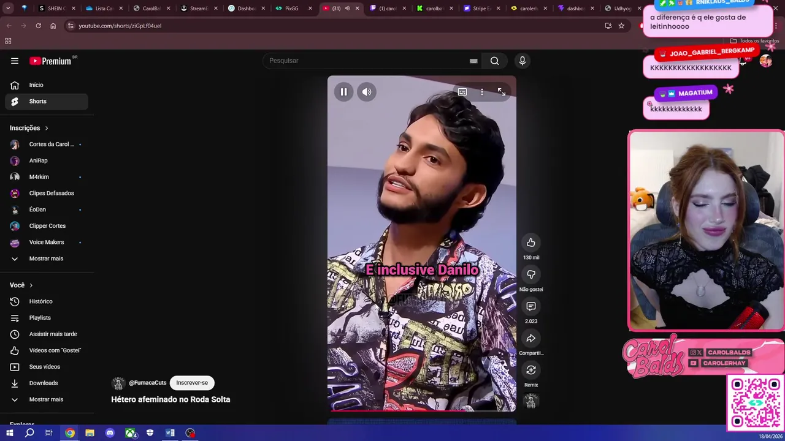Go to Início in the sidebar
Screen dimensions: 785x441
point(47,85)
